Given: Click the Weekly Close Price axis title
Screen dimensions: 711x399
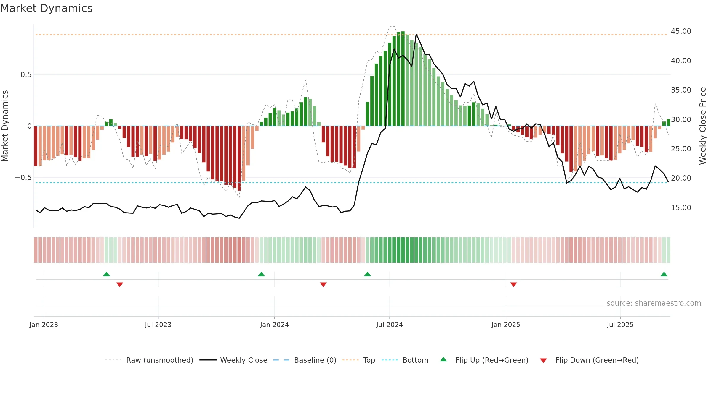Looking at the screenshot, I should point(703,126).
